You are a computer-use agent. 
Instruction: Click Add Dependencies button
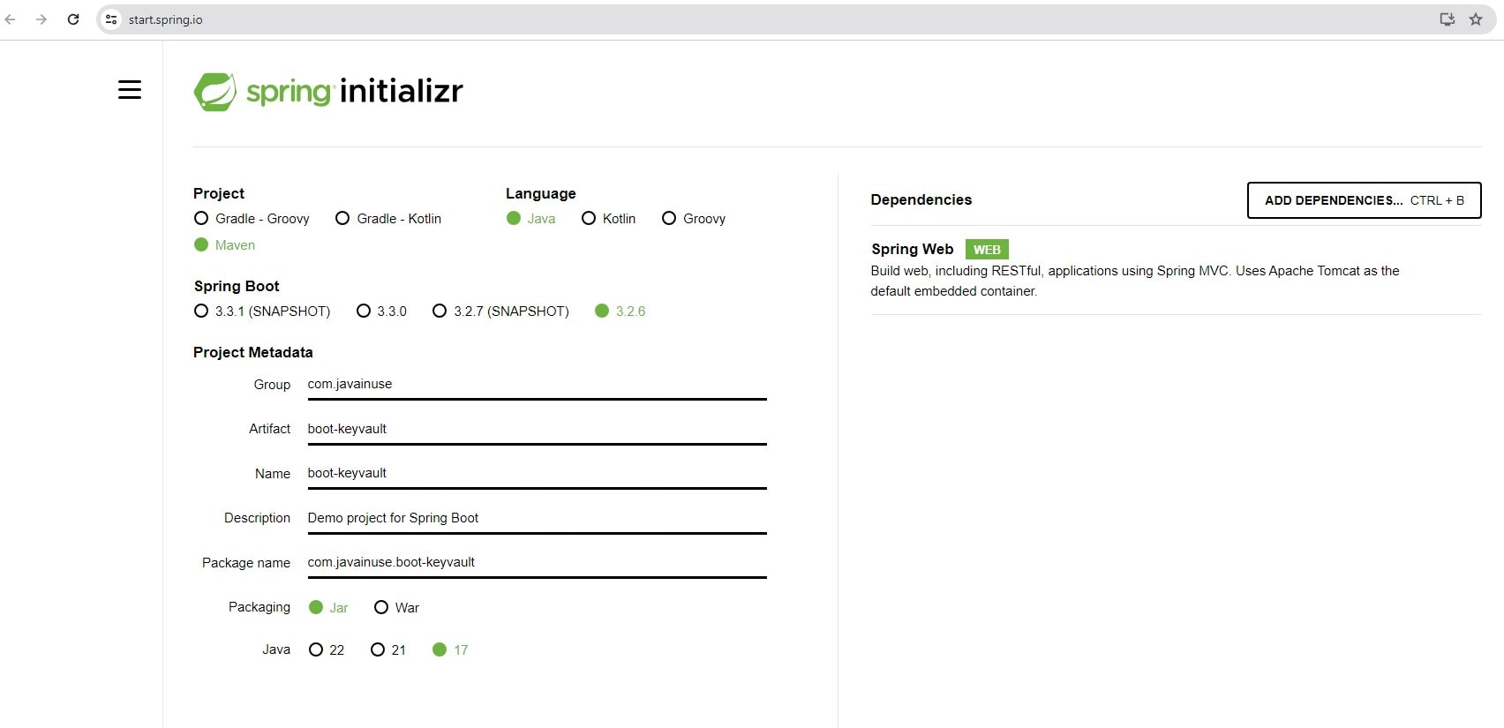[1364, 200]
